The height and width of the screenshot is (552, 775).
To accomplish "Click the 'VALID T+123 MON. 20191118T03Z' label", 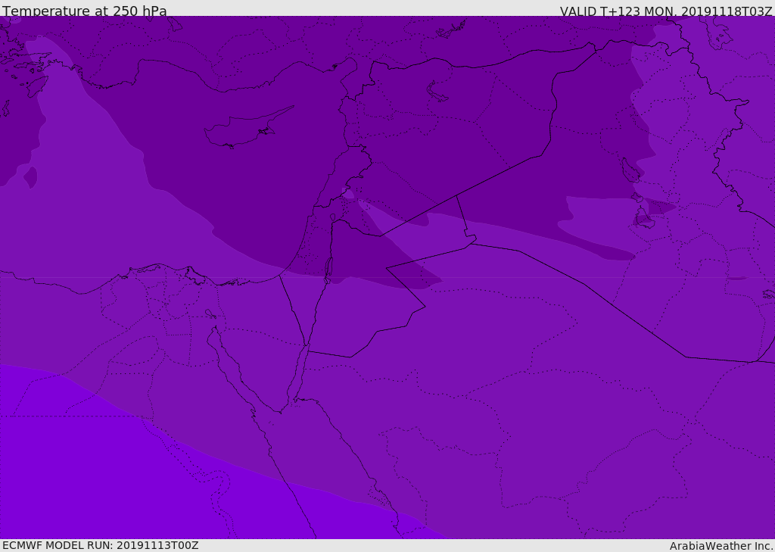I will pyautogui.click(x=666, y=11).
